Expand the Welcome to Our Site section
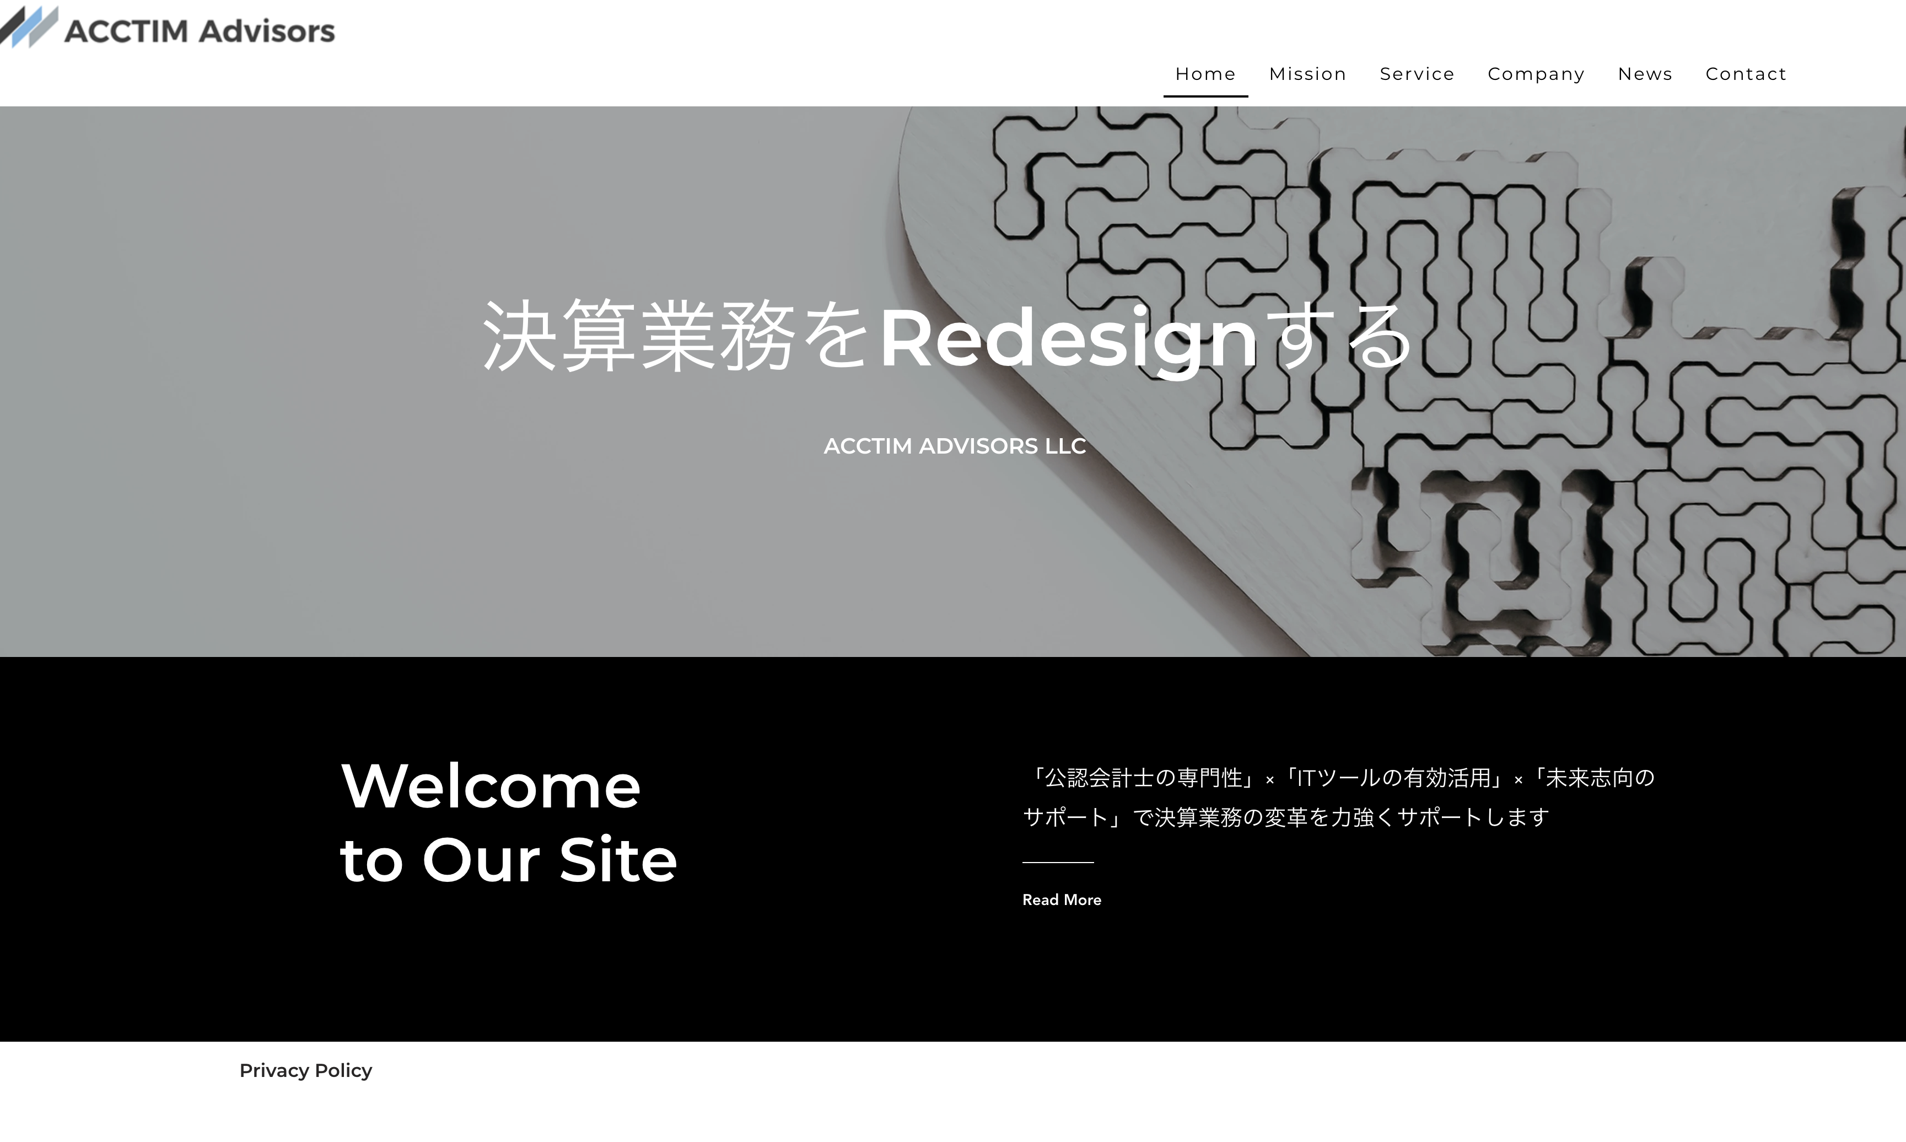1906x1142 pixels. coord(1062,898)
